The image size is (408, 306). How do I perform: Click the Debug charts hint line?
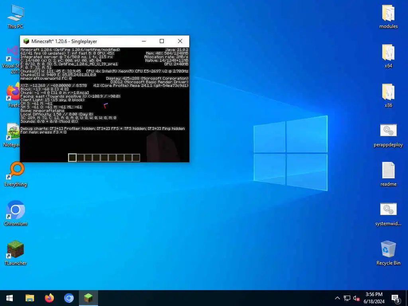pyautogui.click(x=102, y=129)
